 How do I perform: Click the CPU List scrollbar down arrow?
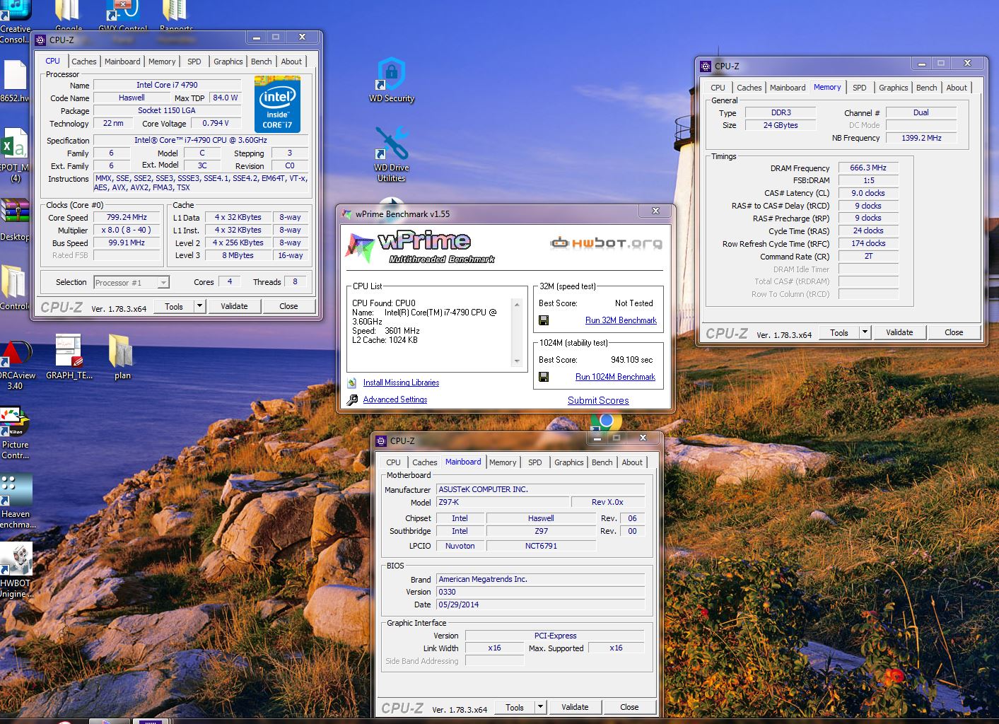click(x=517, y=361)
